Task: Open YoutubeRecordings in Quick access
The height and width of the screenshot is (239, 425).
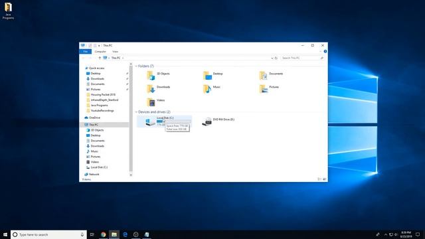Action: pos(102,111)
